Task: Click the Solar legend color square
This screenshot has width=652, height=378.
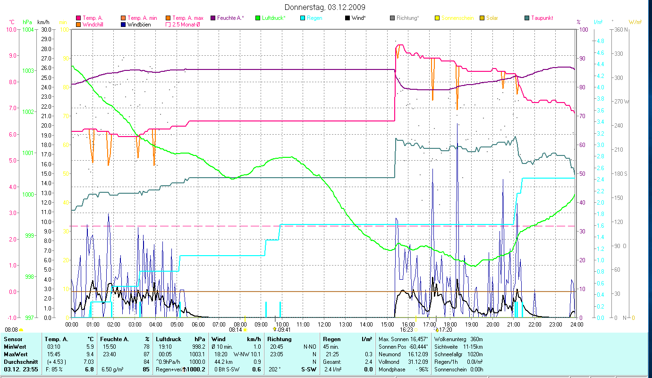Action: [482, 18]
